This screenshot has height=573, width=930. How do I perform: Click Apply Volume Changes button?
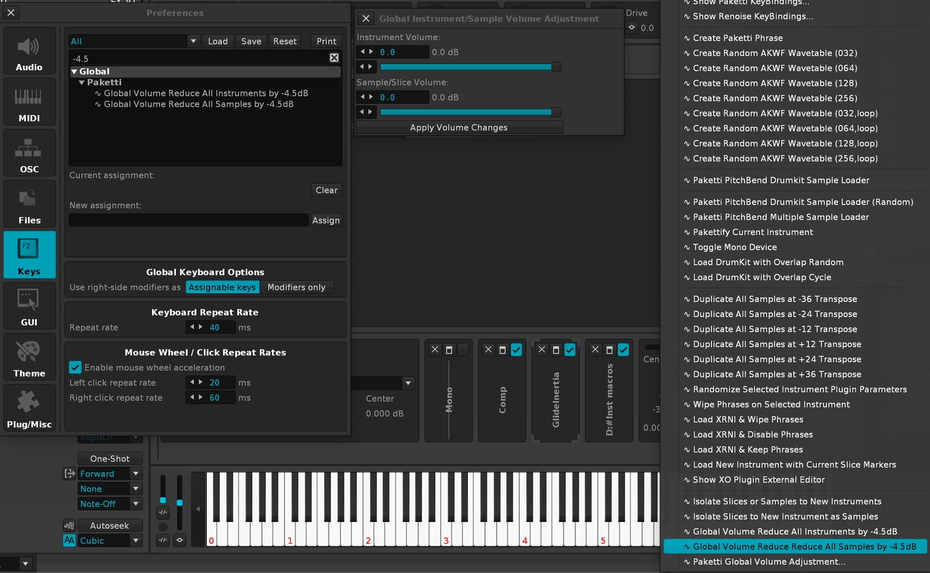[459, 127]
